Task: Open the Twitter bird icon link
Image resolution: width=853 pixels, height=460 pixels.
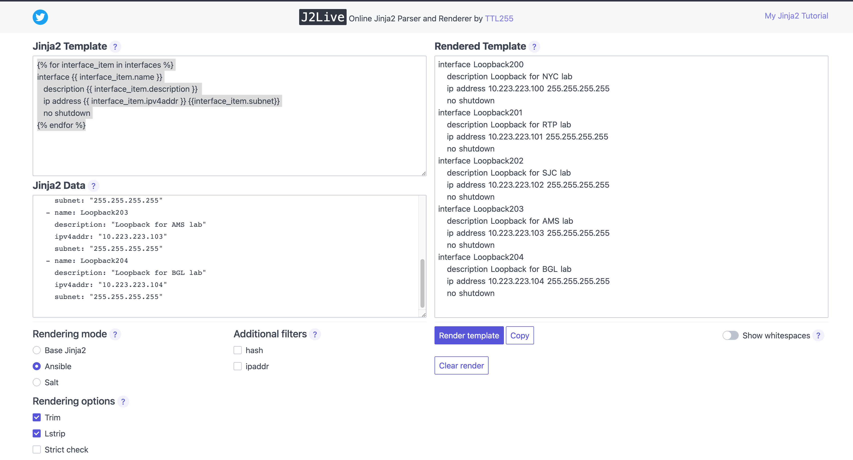Action: tap(40, 17)
